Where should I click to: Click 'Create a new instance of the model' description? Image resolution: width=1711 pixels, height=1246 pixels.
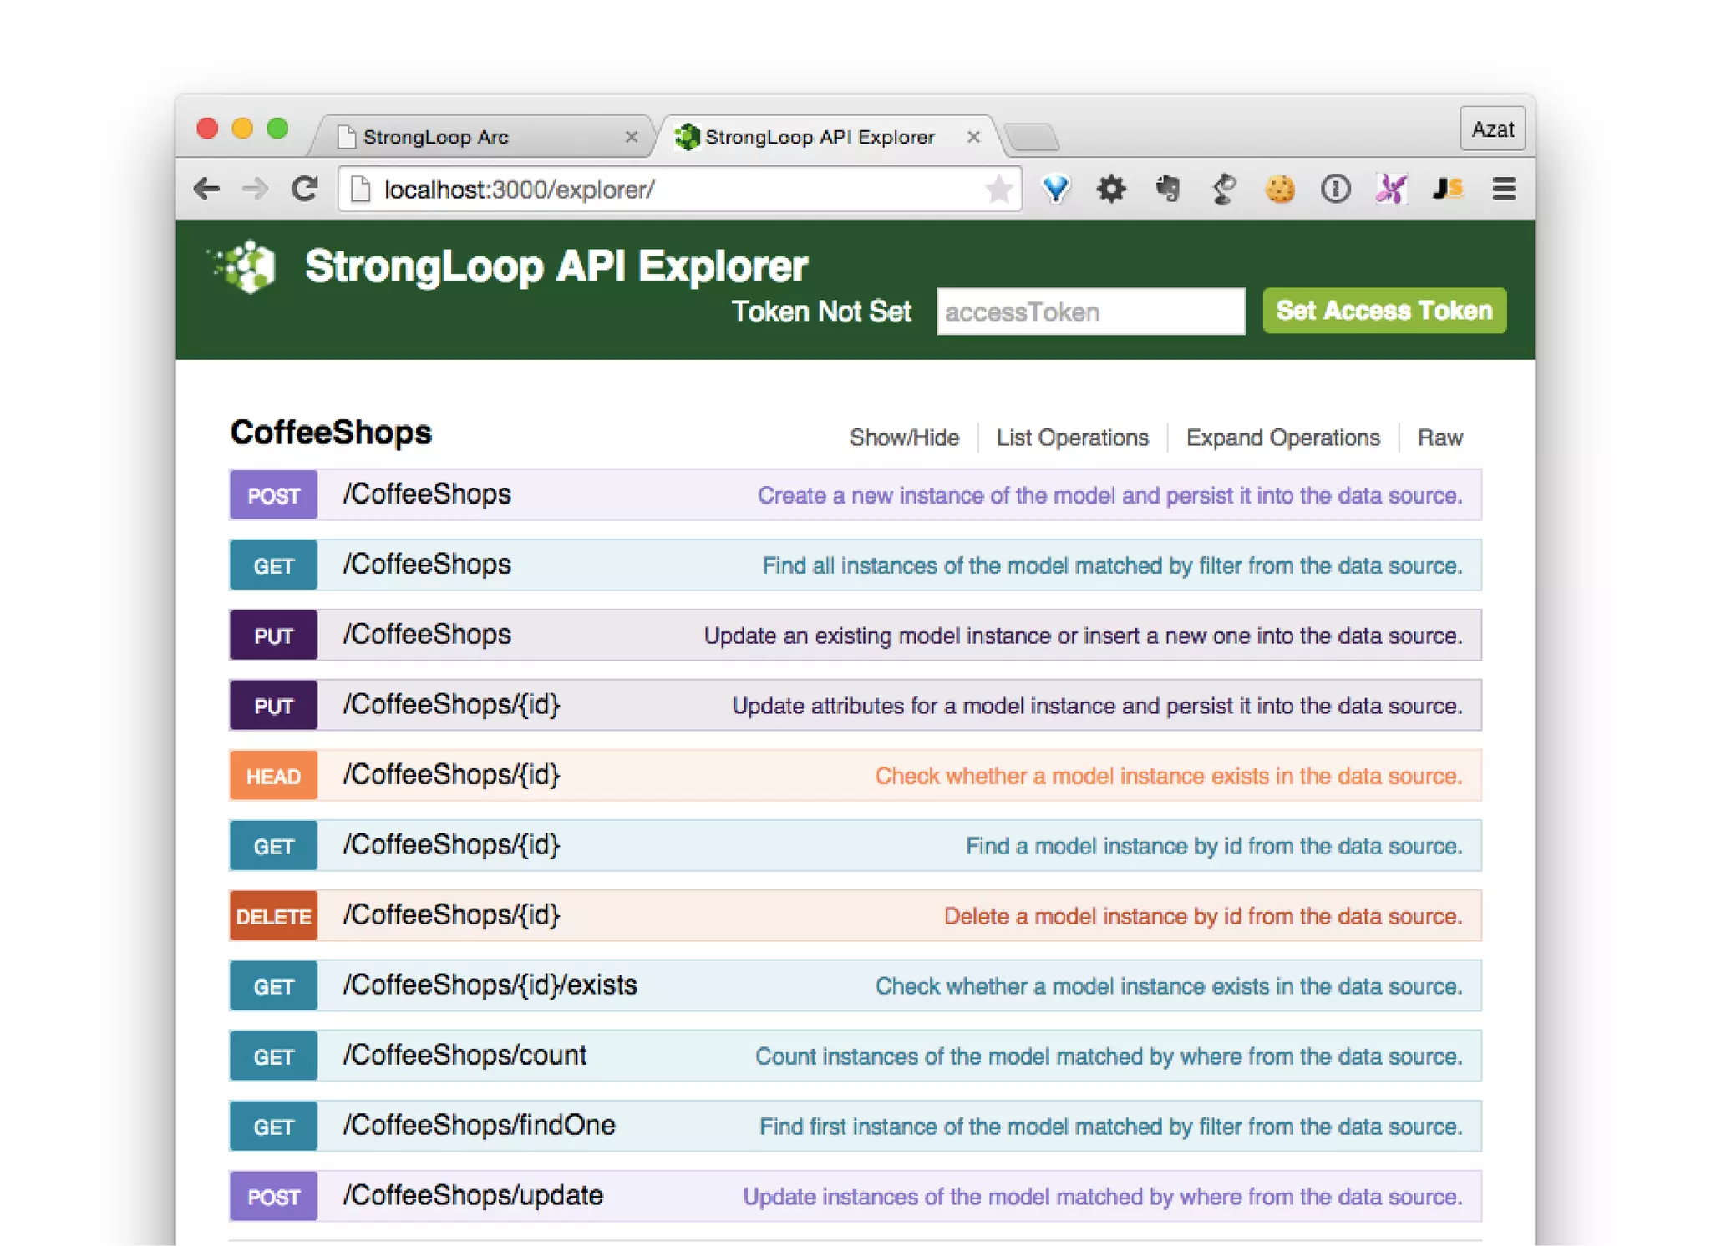click(1109, 495)
